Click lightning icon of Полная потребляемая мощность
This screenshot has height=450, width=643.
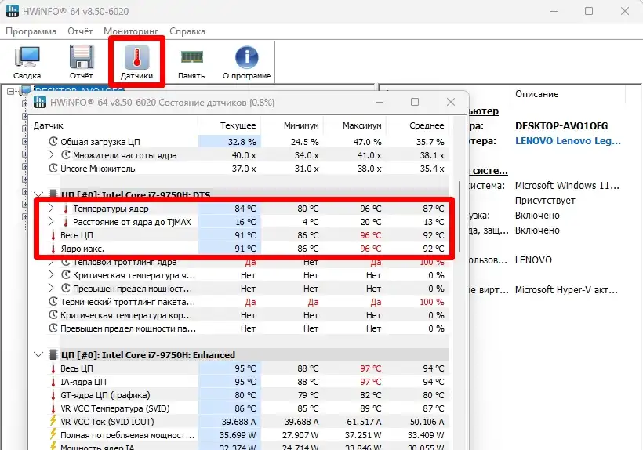53,434
